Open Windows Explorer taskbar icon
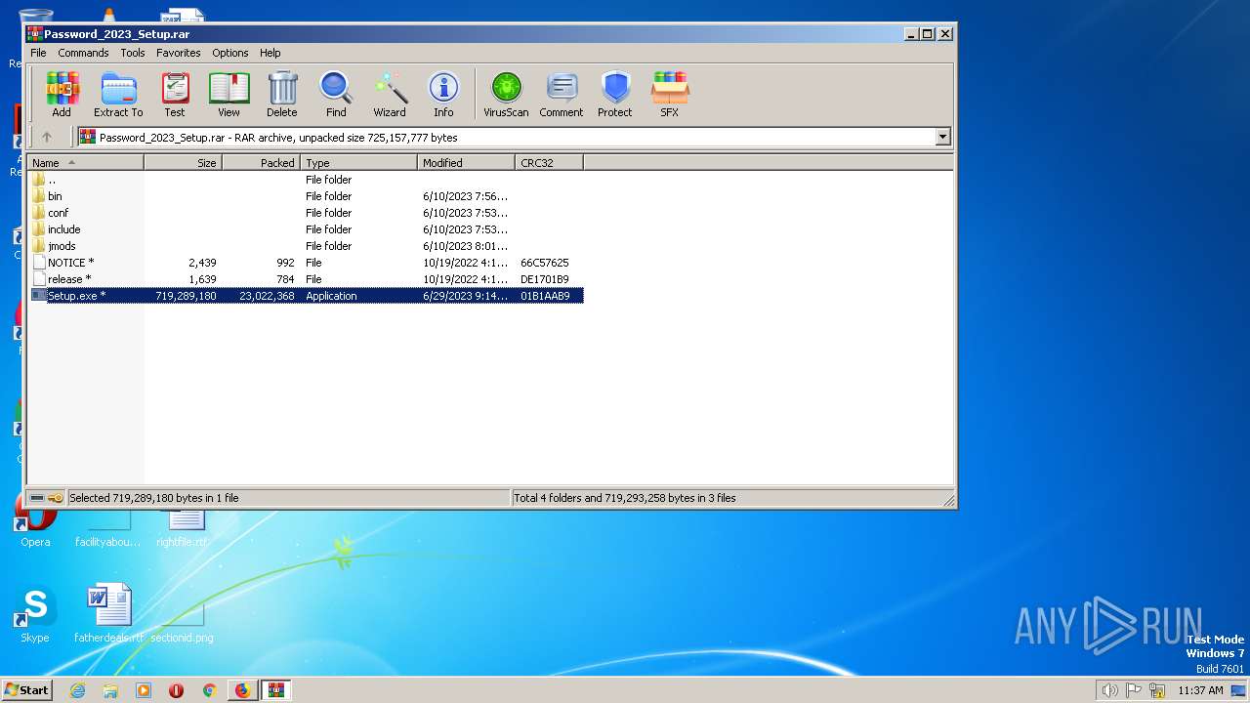The image size is (1250, 703). (x=110, y=690)
